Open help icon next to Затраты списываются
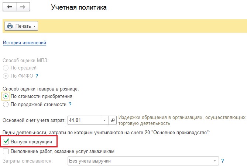Viewport: 247px width, 167px height. (x=223, y=161)
